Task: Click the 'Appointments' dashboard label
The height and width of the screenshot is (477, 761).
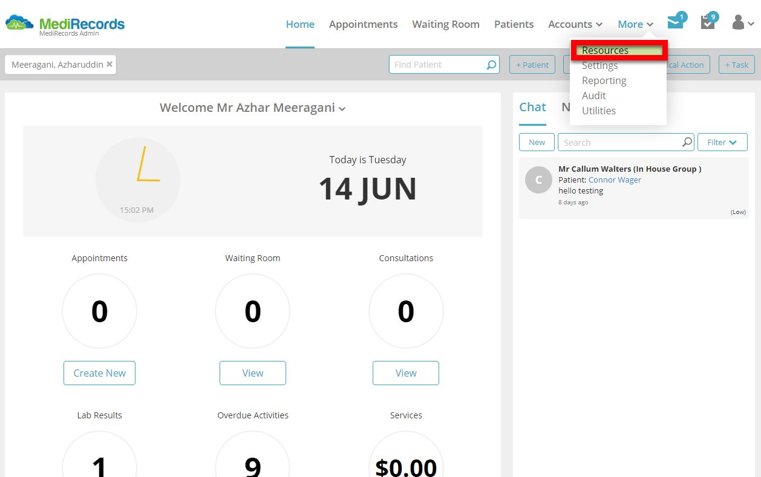Action: [100, 258]
